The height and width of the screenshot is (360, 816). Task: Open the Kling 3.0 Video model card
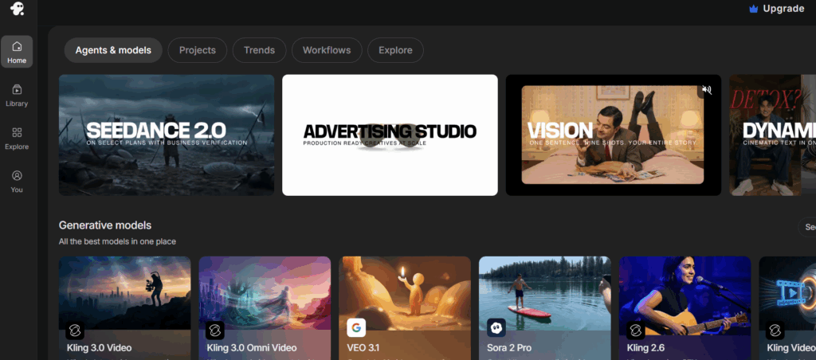tap(124, 307)
